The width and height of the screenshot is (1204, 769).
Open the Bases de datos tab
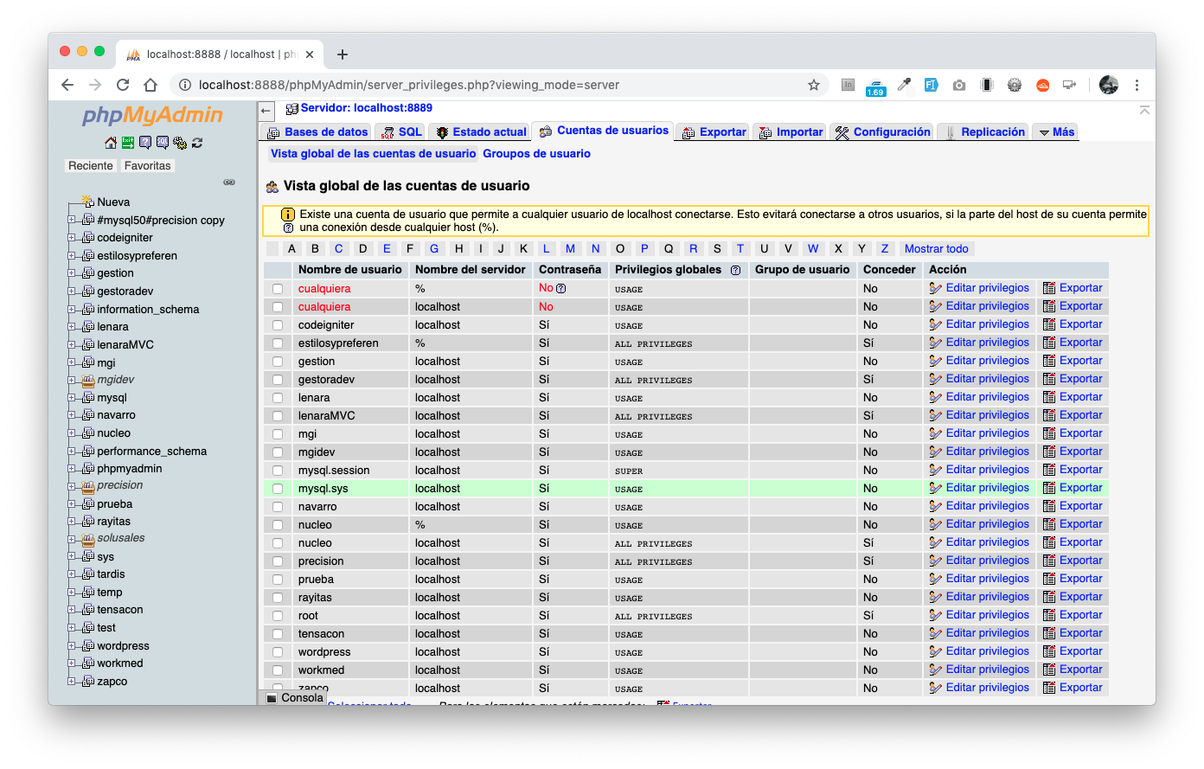(317, 132)
